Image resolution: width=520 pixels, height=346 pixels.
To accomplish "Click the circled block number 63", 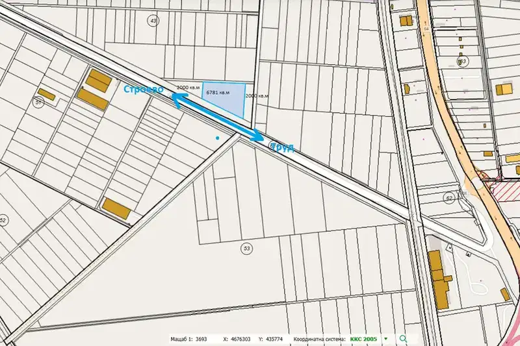I will pyautogui.click(x=463, y=61).
